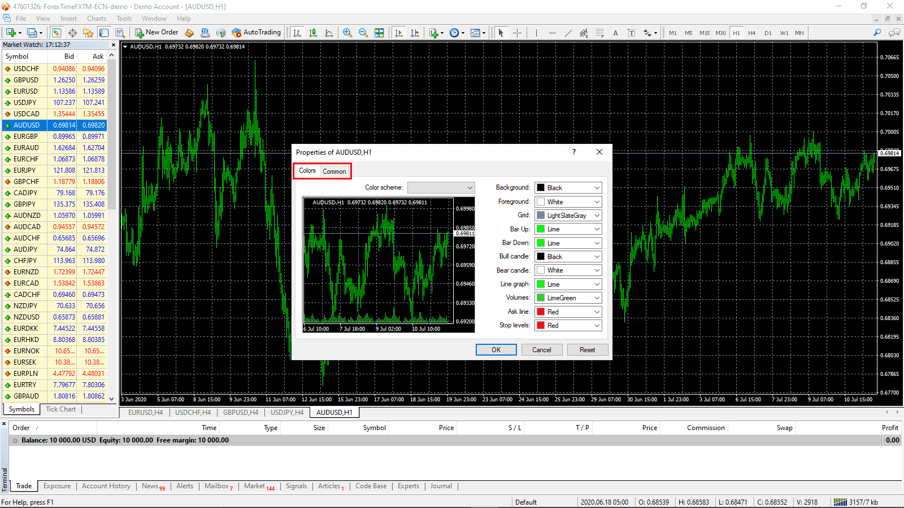Enable chart auto scroll

tap(399, 33)
